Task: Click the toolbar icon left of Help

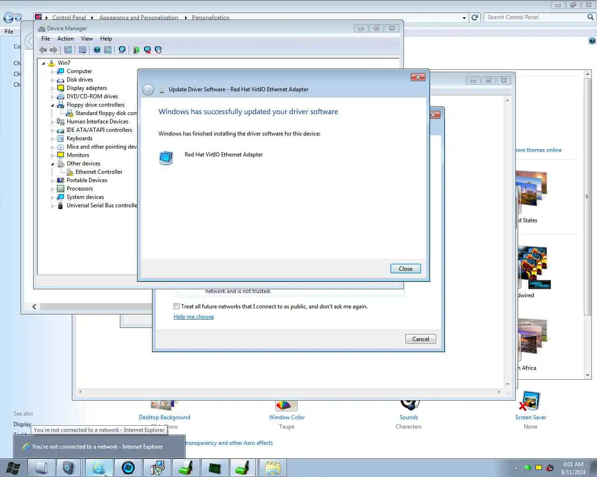Action: 83,50
